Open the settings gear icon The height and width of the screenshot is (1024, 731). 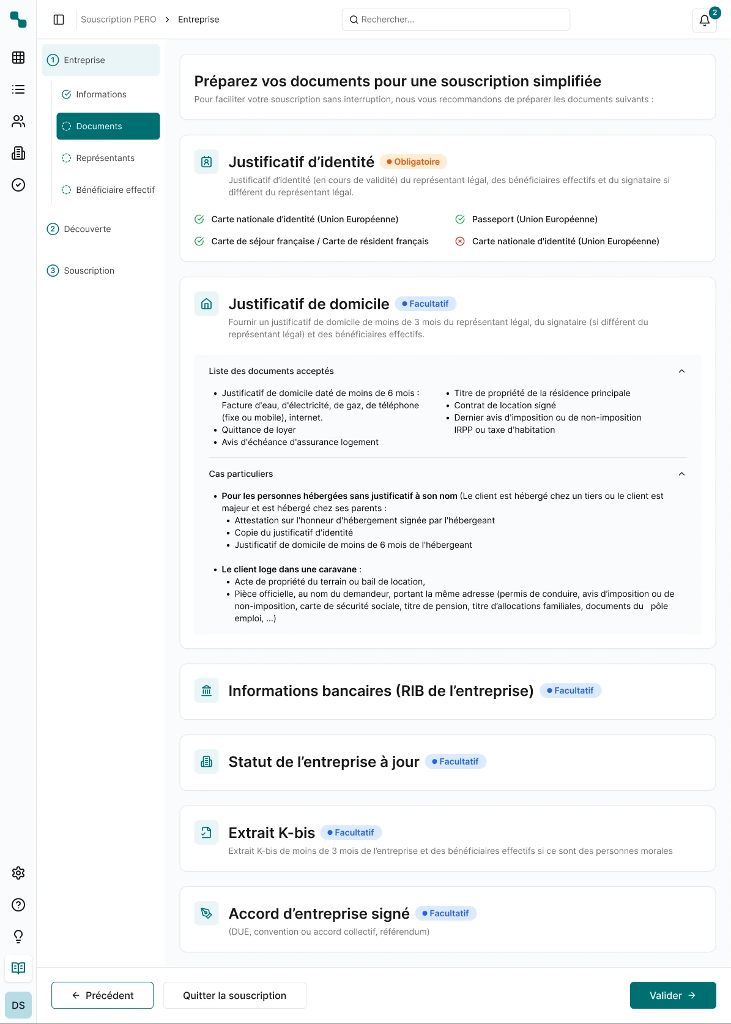18,873
